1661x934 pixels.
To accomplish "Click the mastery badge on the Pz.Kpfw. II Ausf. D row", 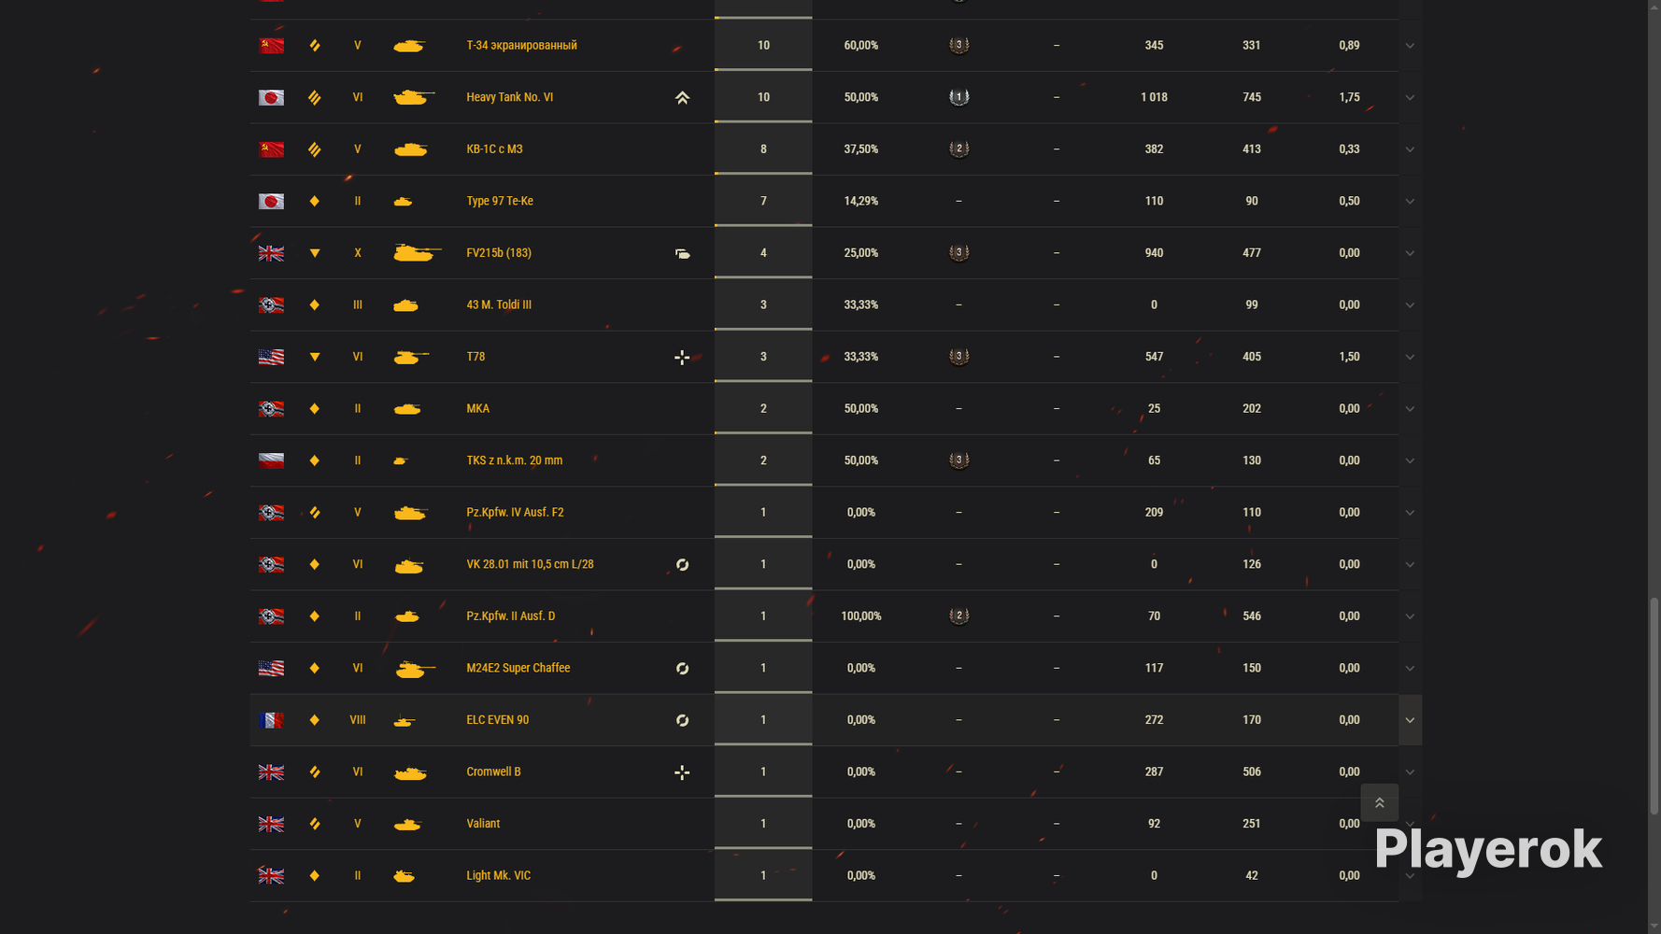I will (x=958, y=616).
